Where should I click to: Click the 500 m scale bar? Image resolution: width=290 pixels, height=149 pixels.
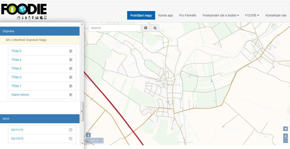[95, 141]
